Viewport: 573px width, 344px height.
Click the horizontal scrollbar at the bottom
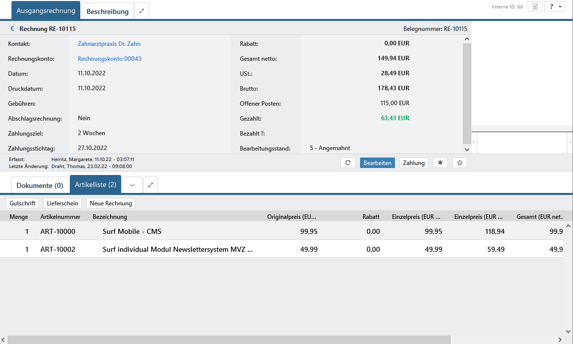click(229, 340)
